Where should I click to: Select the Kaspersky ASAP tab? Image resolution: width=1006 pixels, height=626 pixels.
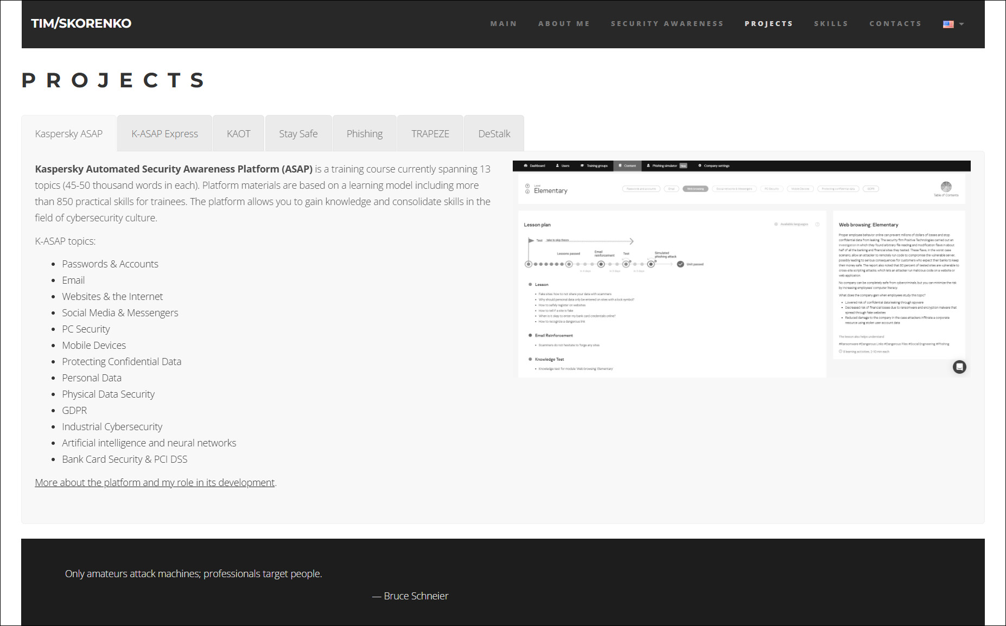tap(69, 133)
